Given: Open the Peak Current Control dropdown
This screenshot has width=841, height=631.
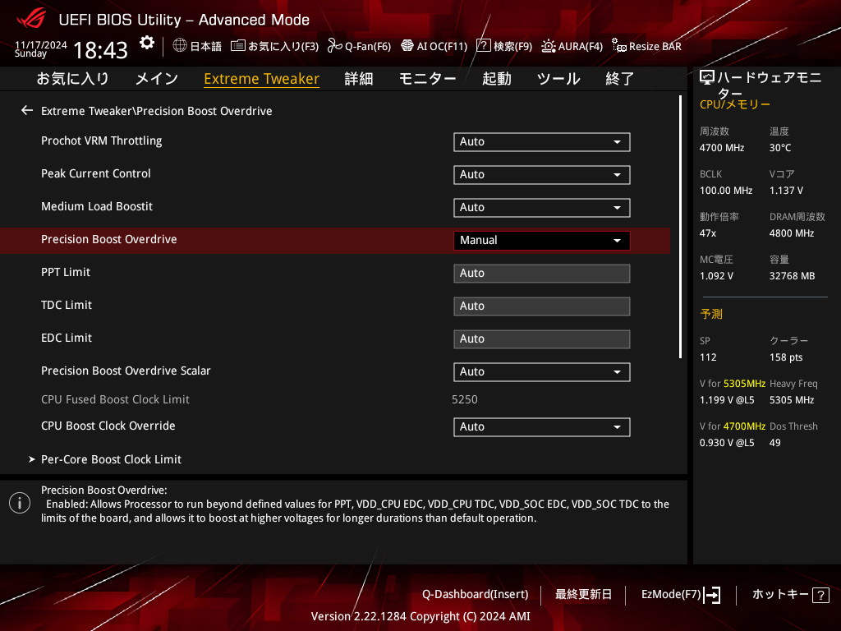Looking at the screenshot, I should [x=542, y=174].
